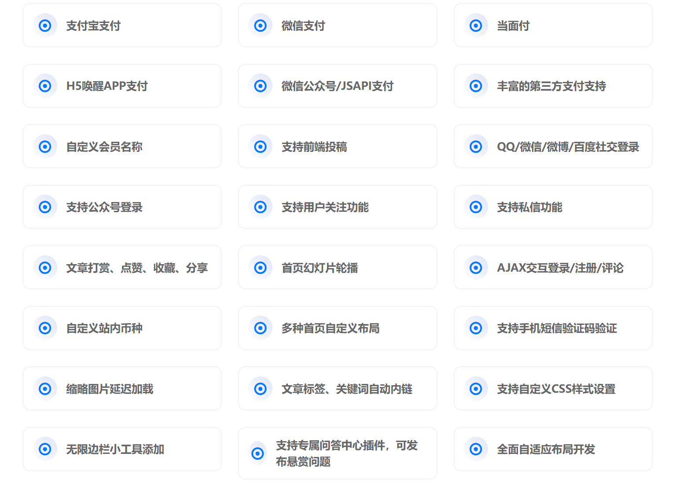Select the text "文章标签、关键词自动内链"
This screenshot has height=490, width=676.
(347, 389)
